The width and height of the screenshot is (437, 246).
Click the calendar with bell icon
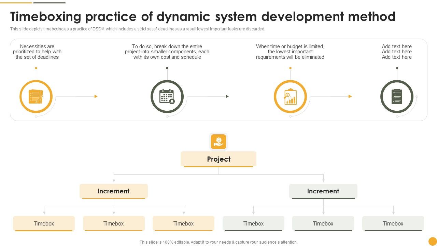coord(167,96)
